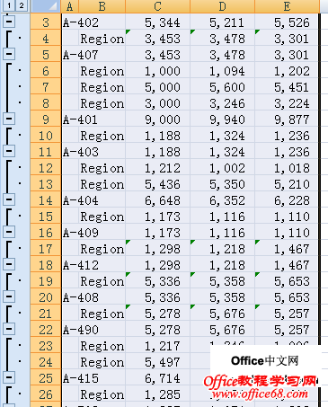Image resolution: width=328 pixels, height=407 pixels.
Task: Select row 20 header
Action: click(46, 297)
